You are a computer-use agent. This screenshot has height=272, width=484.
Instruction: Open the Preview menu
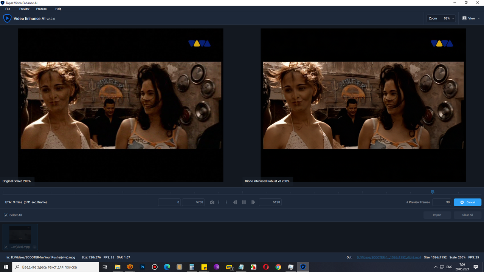(24, 9)
